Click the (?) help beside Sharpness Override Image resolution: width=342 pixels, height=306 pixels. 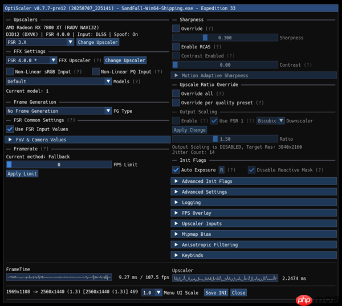[x=210, y=28]
